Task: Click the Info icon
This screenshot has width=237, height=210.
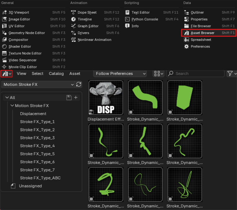Action: [127, 26]
